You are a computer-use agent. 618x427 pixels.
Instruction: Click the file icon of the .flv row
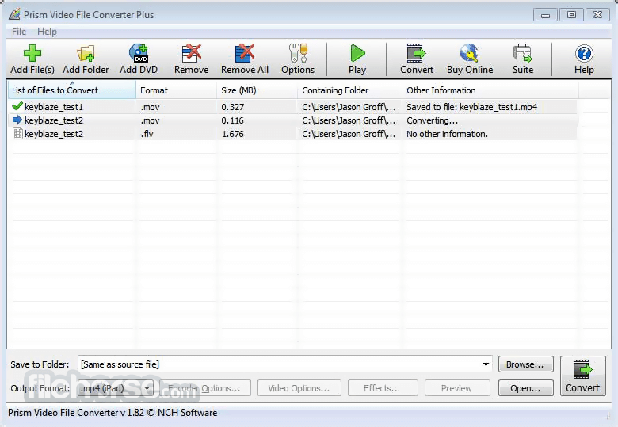[17, 134]
